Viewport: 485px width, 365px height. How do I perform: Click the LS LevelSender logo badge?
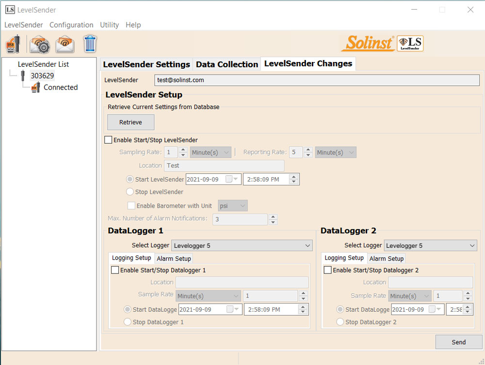[x=410, y=43]
